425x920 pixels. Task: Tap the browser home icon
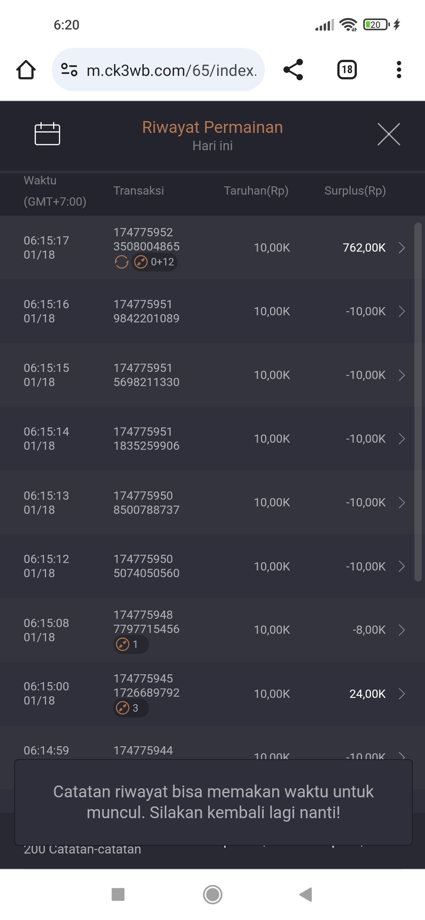click(x=26, y=70)
